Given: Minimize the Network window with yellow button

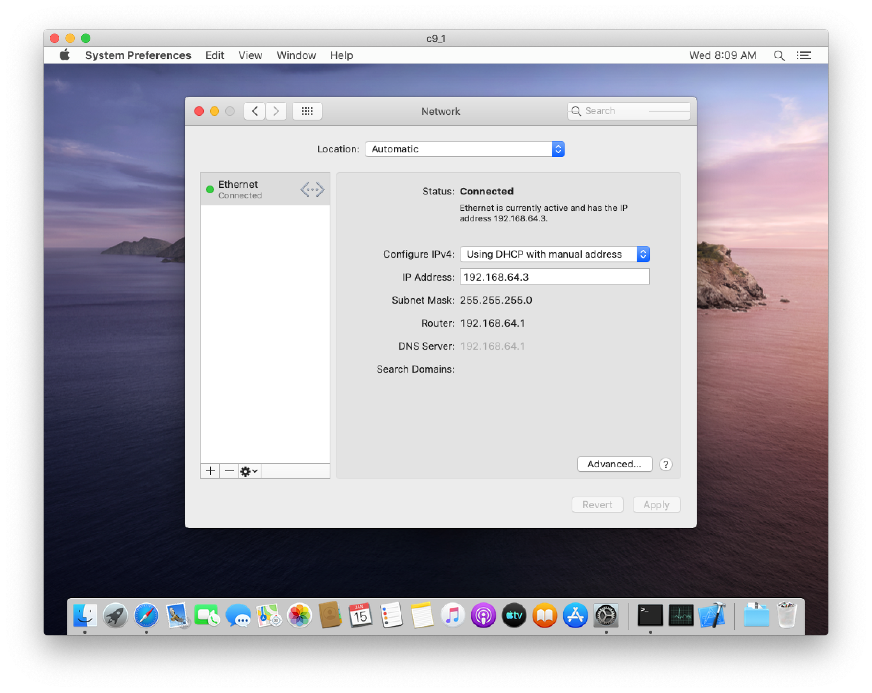Looking at the screenshot, I should tap(214, 111).
